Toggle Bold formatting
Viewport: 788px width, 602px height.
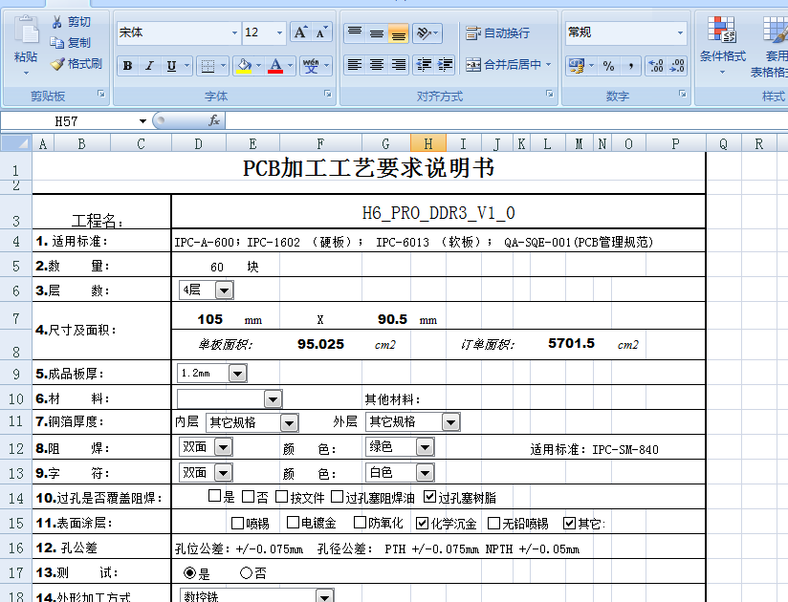pyautogui.click(x=127, y=66)
